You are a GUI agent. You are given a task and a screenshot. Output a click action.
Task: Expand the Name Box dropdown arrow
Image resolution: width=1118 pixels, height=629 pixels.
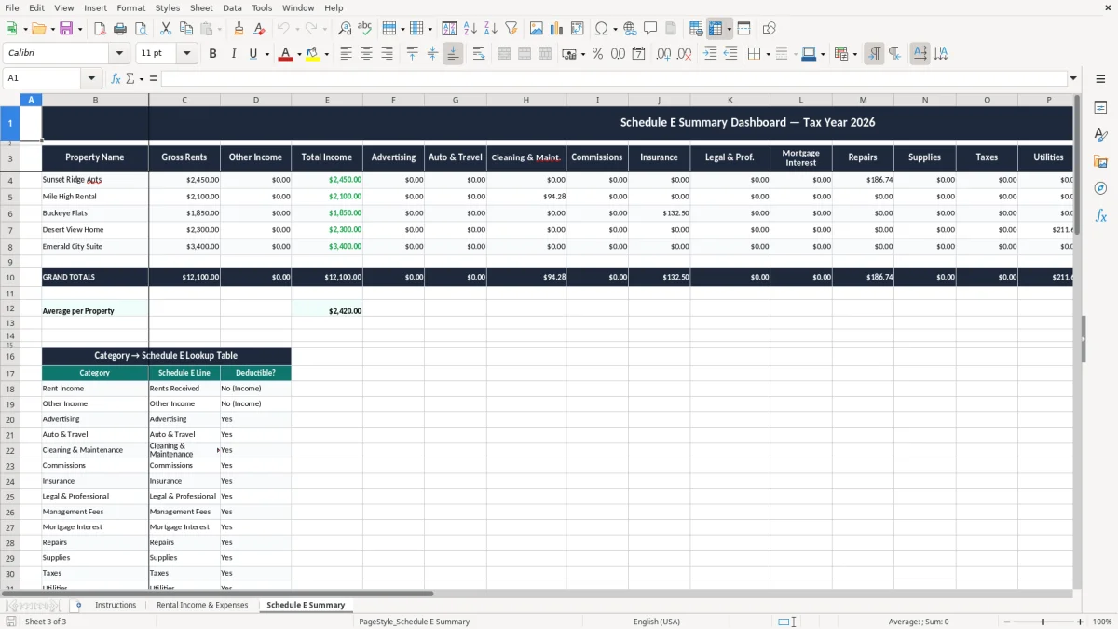91,78
